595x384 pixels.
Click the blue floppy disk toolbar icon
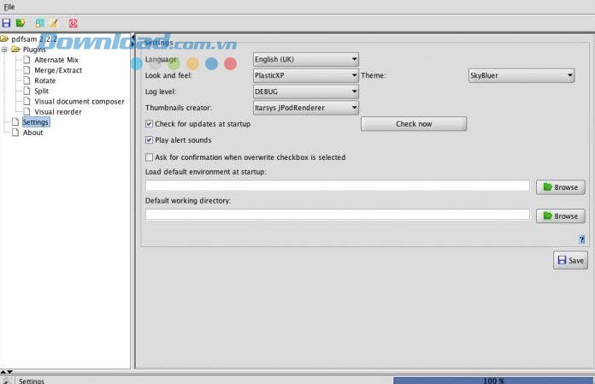pyautogui.click(x=7, y=22)
